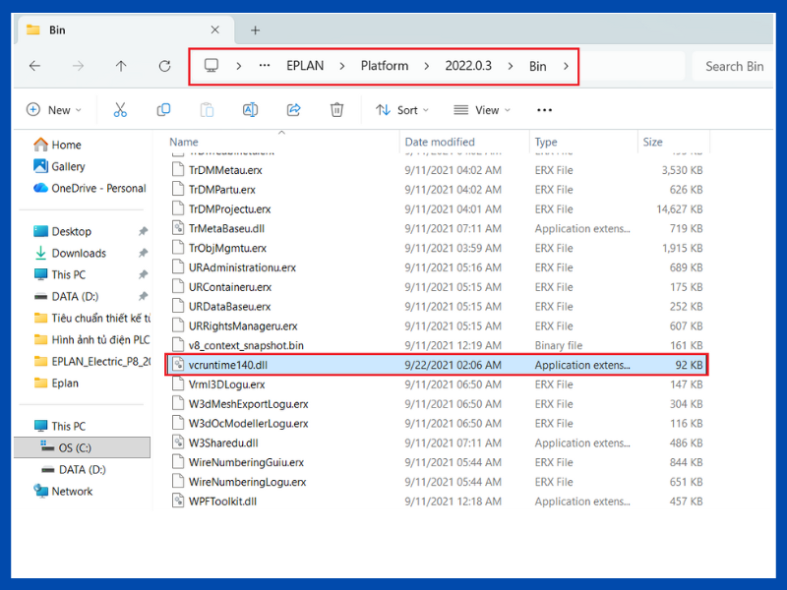787x590 pixels.
Task: Click the Cut scissors icon
Action: [120, 110]
